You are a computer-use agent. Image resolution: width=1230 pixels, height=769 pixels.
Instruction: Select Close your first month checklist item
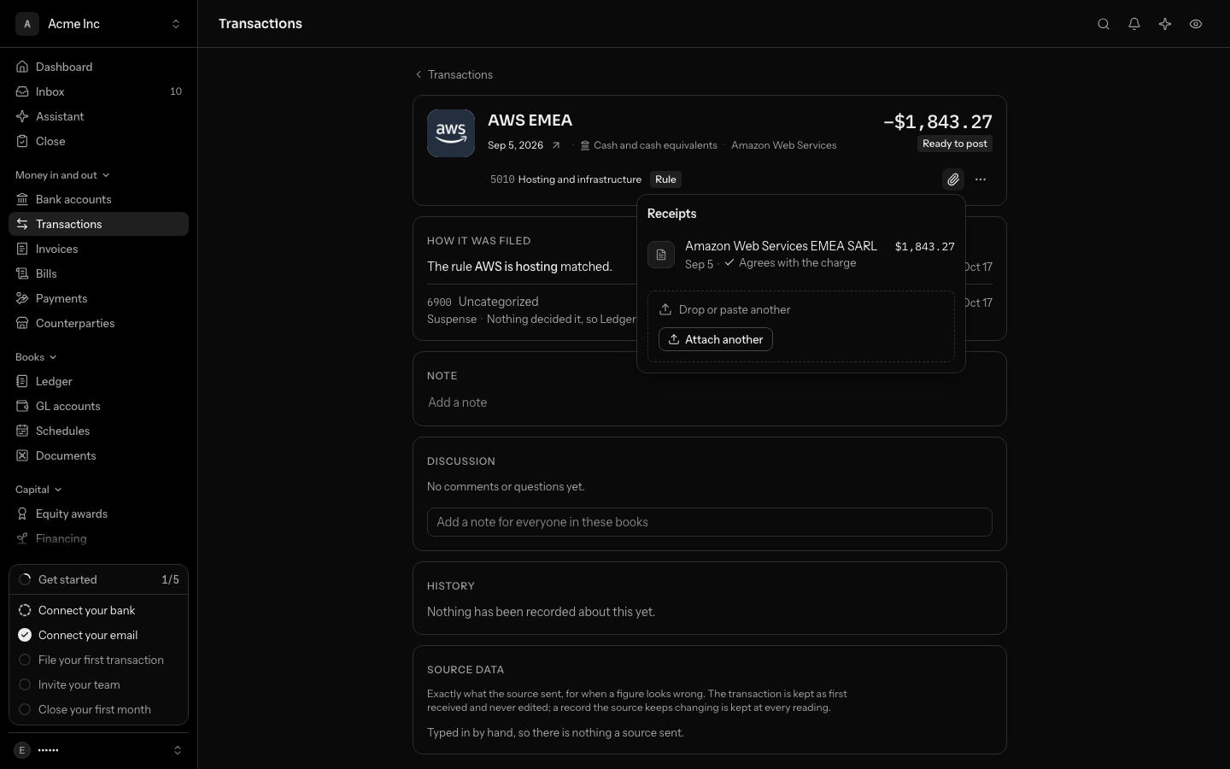tap(99, 709)
